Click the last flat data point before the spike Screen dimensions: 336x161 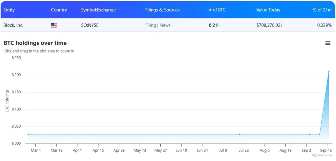click(320, 134)
